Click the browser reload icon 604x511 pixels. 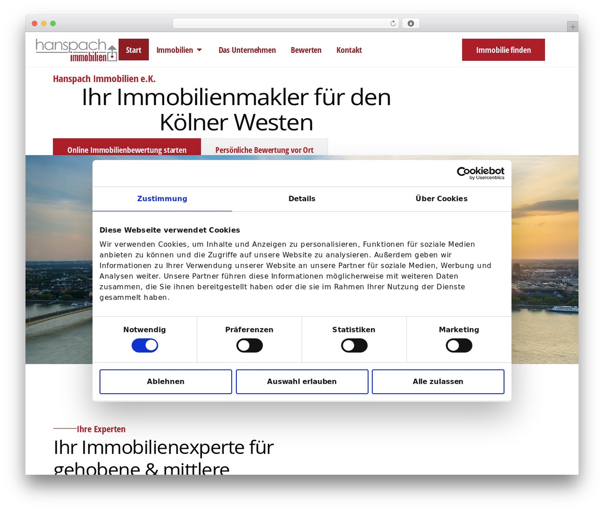pos(393,24)
